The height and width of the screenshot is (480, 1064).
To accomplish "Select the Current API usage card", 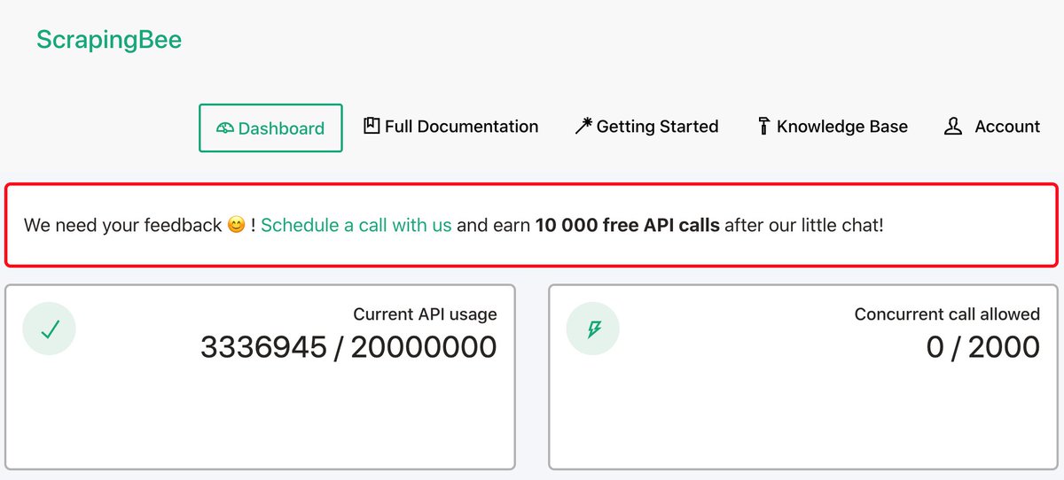I will (x=260, y=376).
